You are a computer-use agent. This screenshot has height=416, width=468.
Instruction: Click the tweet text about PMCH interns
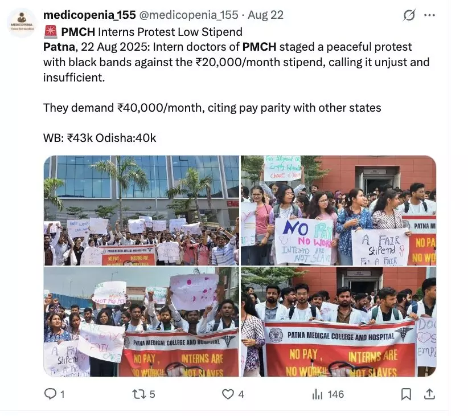pyautogui.click(x=236, y=85)
